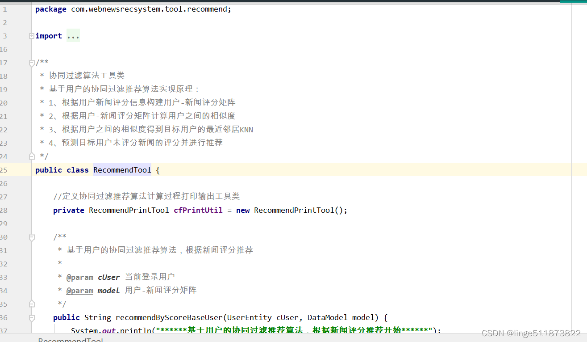Screen dimensions: 587x342
Task: Click String return type of recommendByScoreBaseUser
Action: (98, 317)
